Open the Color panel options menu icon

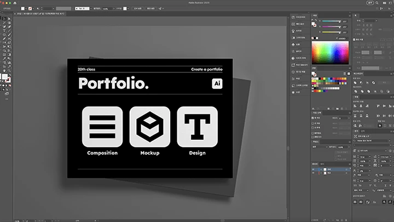(350, 15)
